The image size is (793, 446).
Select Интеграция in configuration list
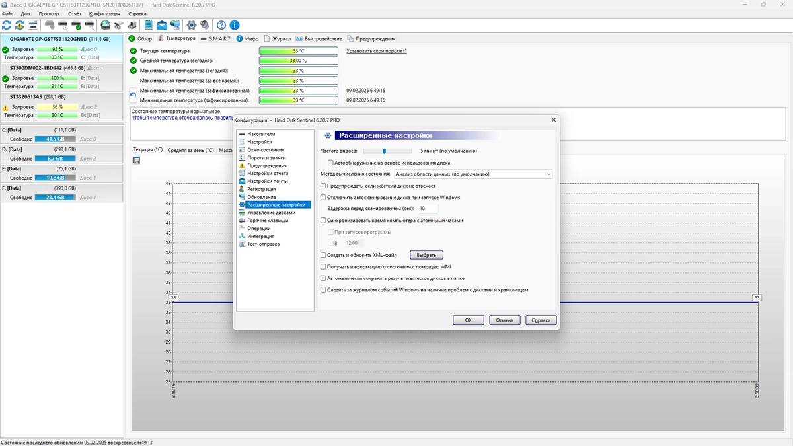(x=261, y=236)
